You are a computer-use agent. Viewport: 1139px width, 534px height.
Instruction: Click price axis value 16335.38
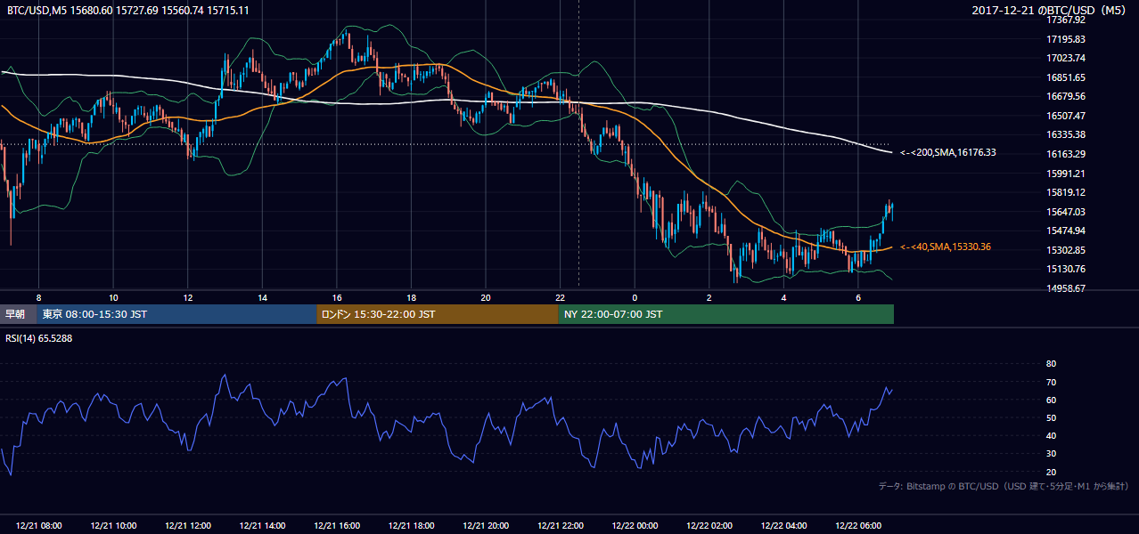click(1065, 134)
